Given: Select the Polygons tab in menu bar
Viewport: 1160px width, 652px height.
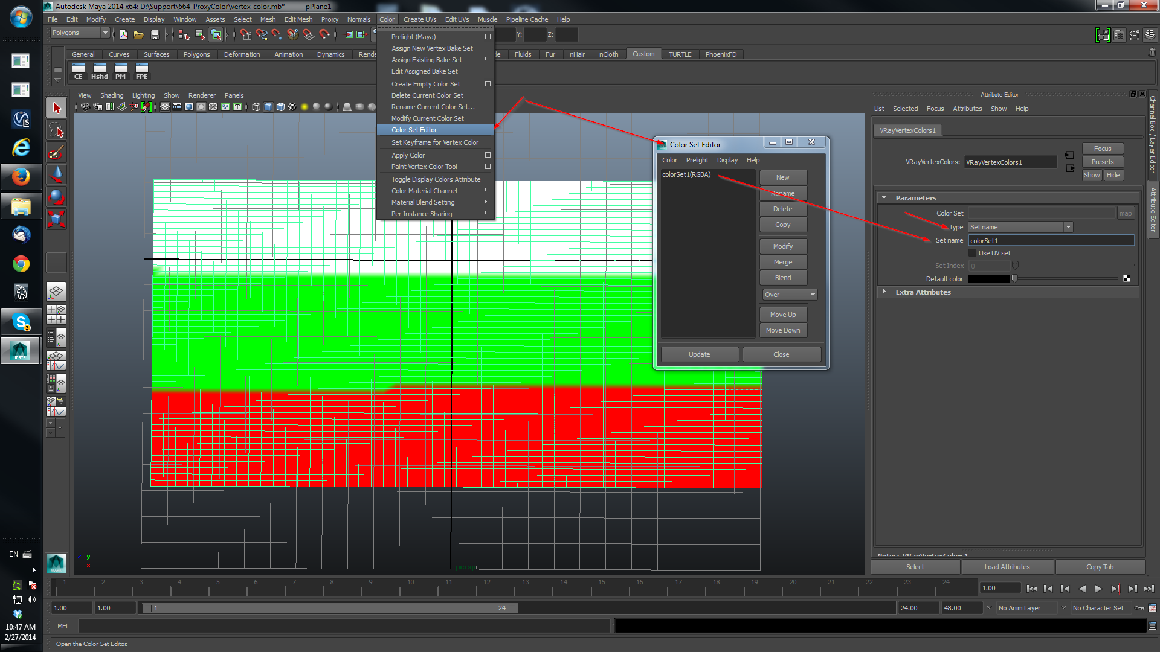Looking at the screenshot, I should coord(196,54).
